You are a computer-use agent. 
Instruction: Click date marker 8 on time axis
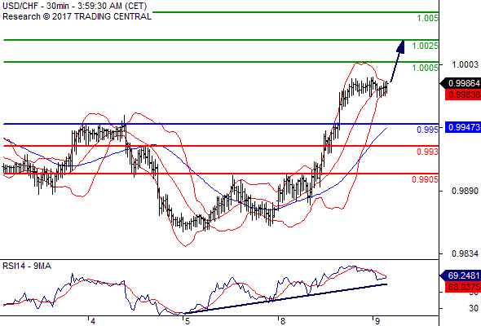coord(283,321)
